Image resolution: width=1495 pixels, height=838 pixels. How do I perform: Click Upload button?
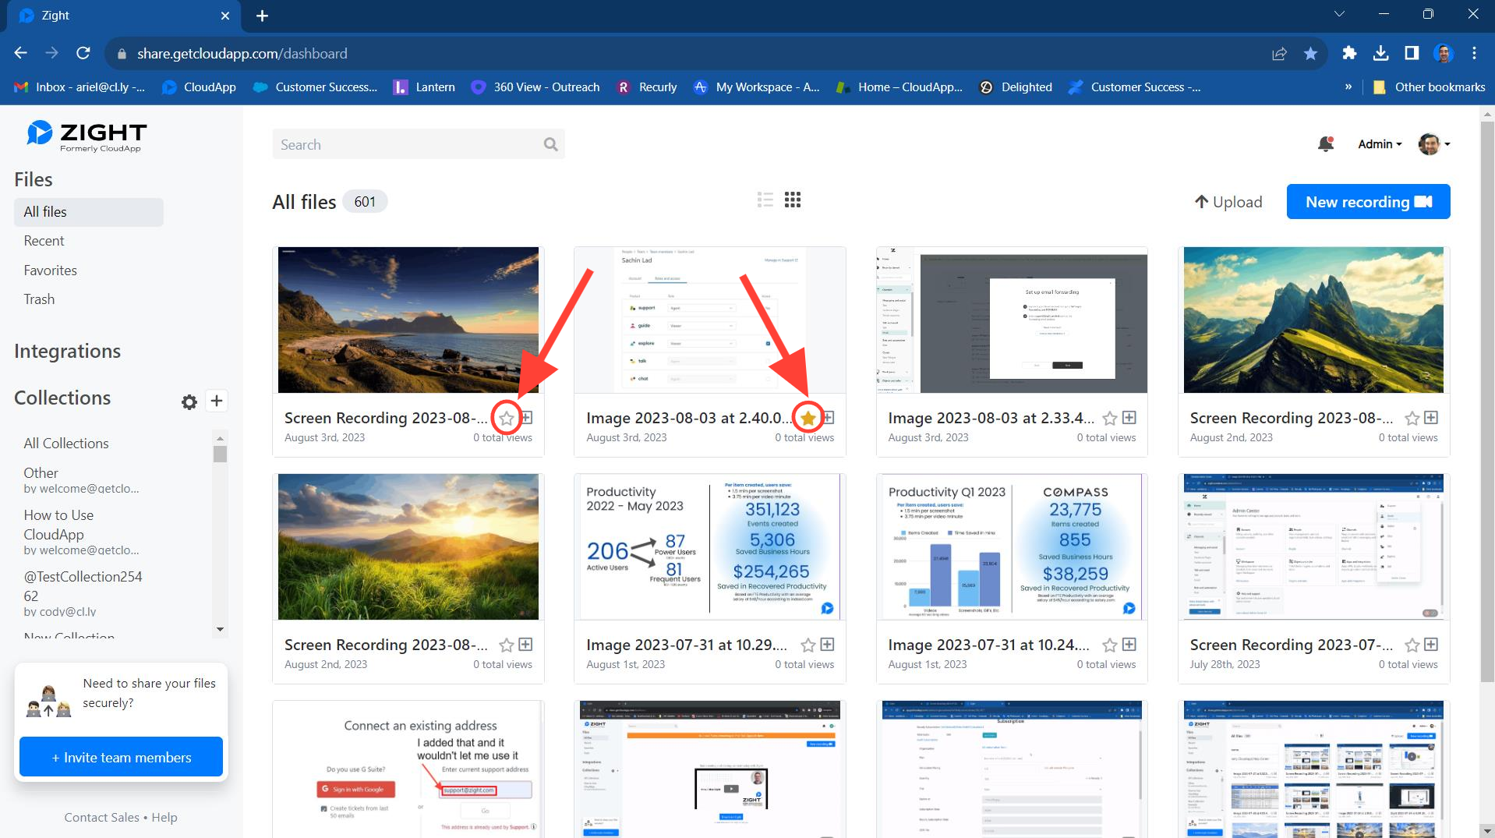coord(1228,202)
